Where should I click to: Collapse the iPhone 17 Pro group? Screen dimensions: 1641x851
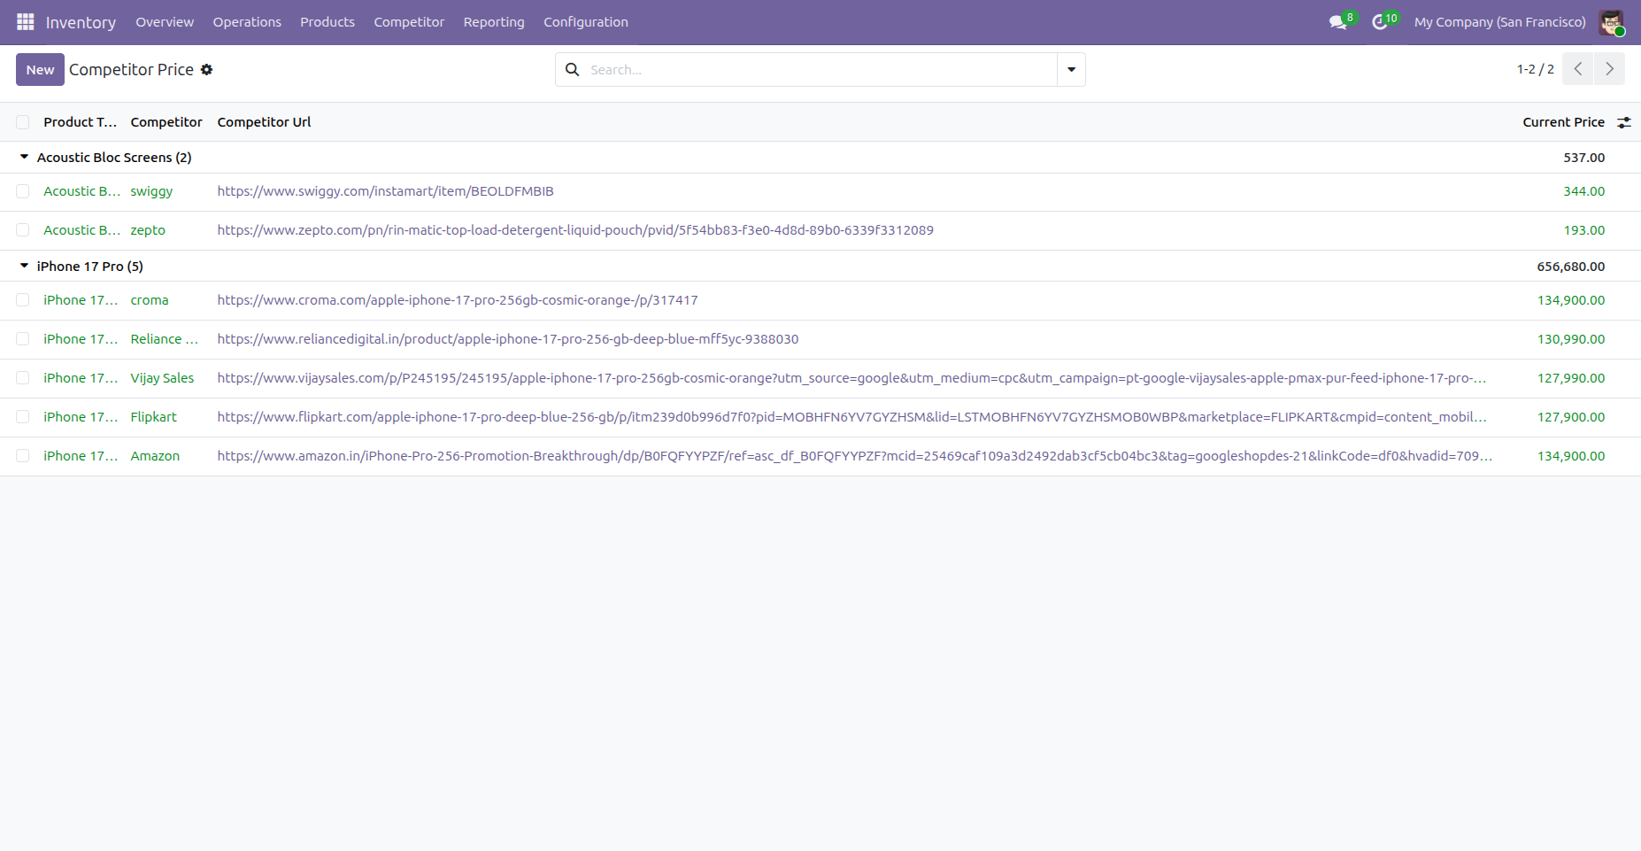(24, 266)
